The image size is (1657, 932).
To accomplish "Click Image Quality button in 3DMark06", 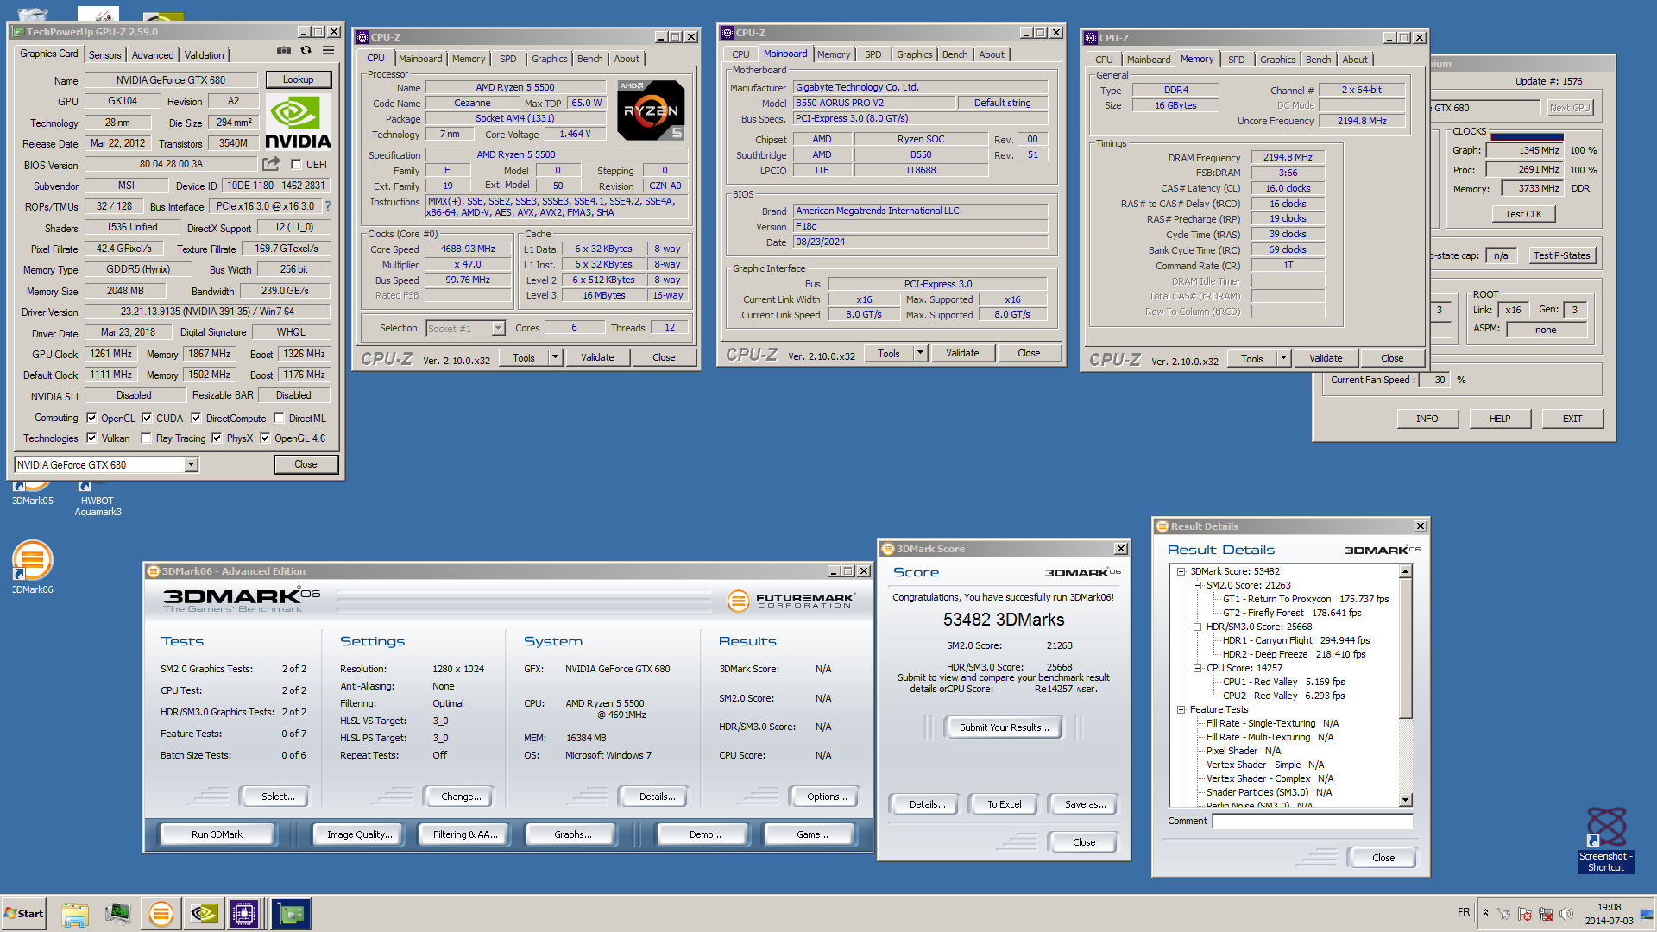I will tap(359, 834).
